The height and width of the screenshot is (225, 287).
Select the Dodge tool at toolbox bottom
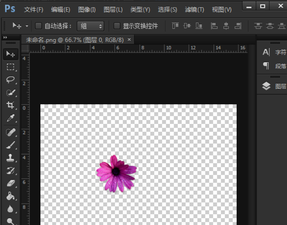pos(11,221)
